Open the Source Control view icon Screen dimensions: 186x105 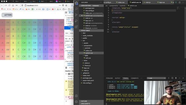pos(76,15)
